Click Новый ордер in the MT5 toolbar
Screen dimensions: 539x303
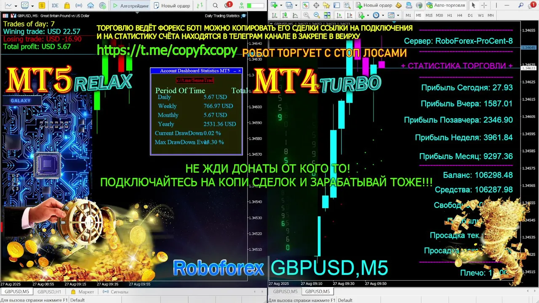coord(171,5)
